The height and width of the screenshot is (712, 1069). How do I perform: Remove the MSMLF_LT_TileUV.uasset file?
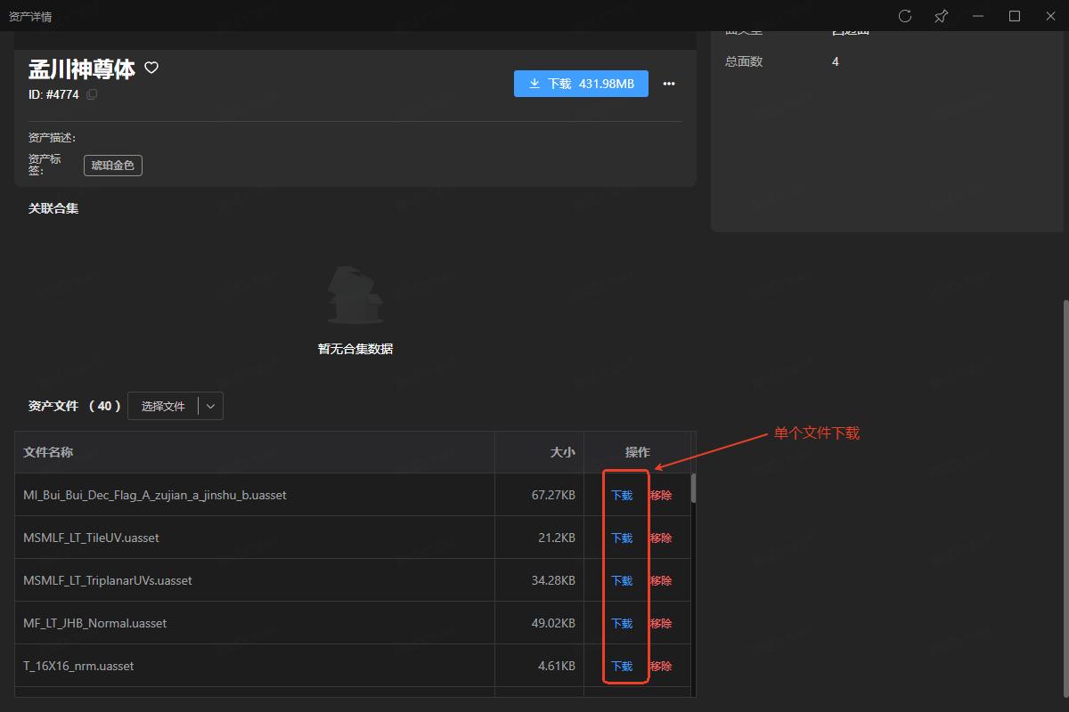[x=661, y=538]
